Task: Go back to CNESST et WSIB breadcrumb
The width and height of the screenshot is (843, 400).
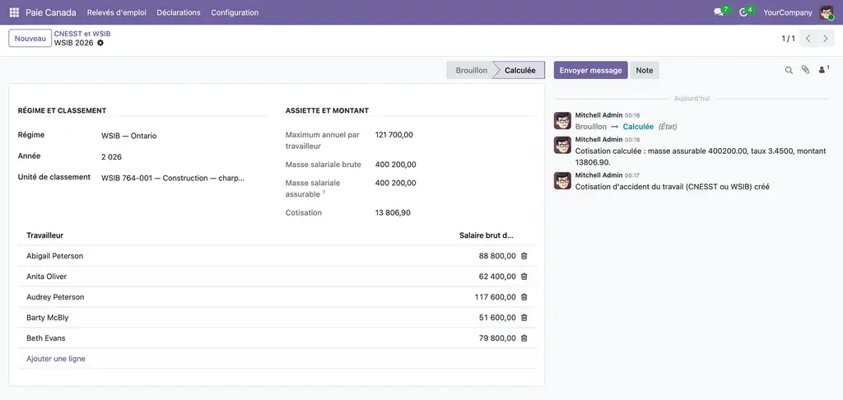Action: [x=82, y=33]
